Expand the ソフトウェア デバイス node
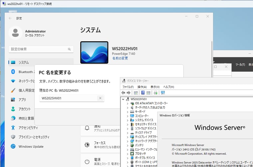Image resolution: width=253 pixels, height=167 pixels. (x=127, y=129)
